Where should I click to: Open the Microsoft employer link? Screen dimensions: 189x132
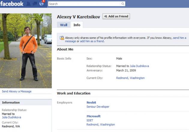[x=94, y=116]
